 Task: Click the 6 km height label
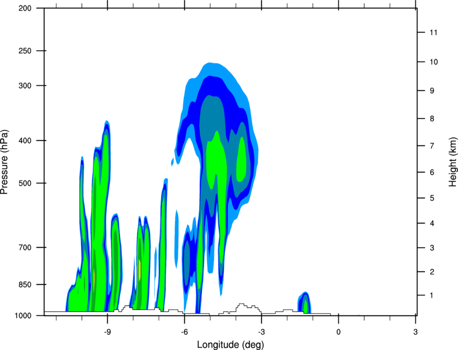click(x=432, y=172)
